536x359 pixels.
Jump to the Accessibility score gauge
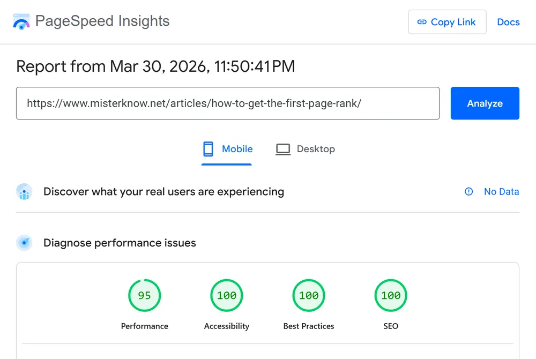click(227, 295)
